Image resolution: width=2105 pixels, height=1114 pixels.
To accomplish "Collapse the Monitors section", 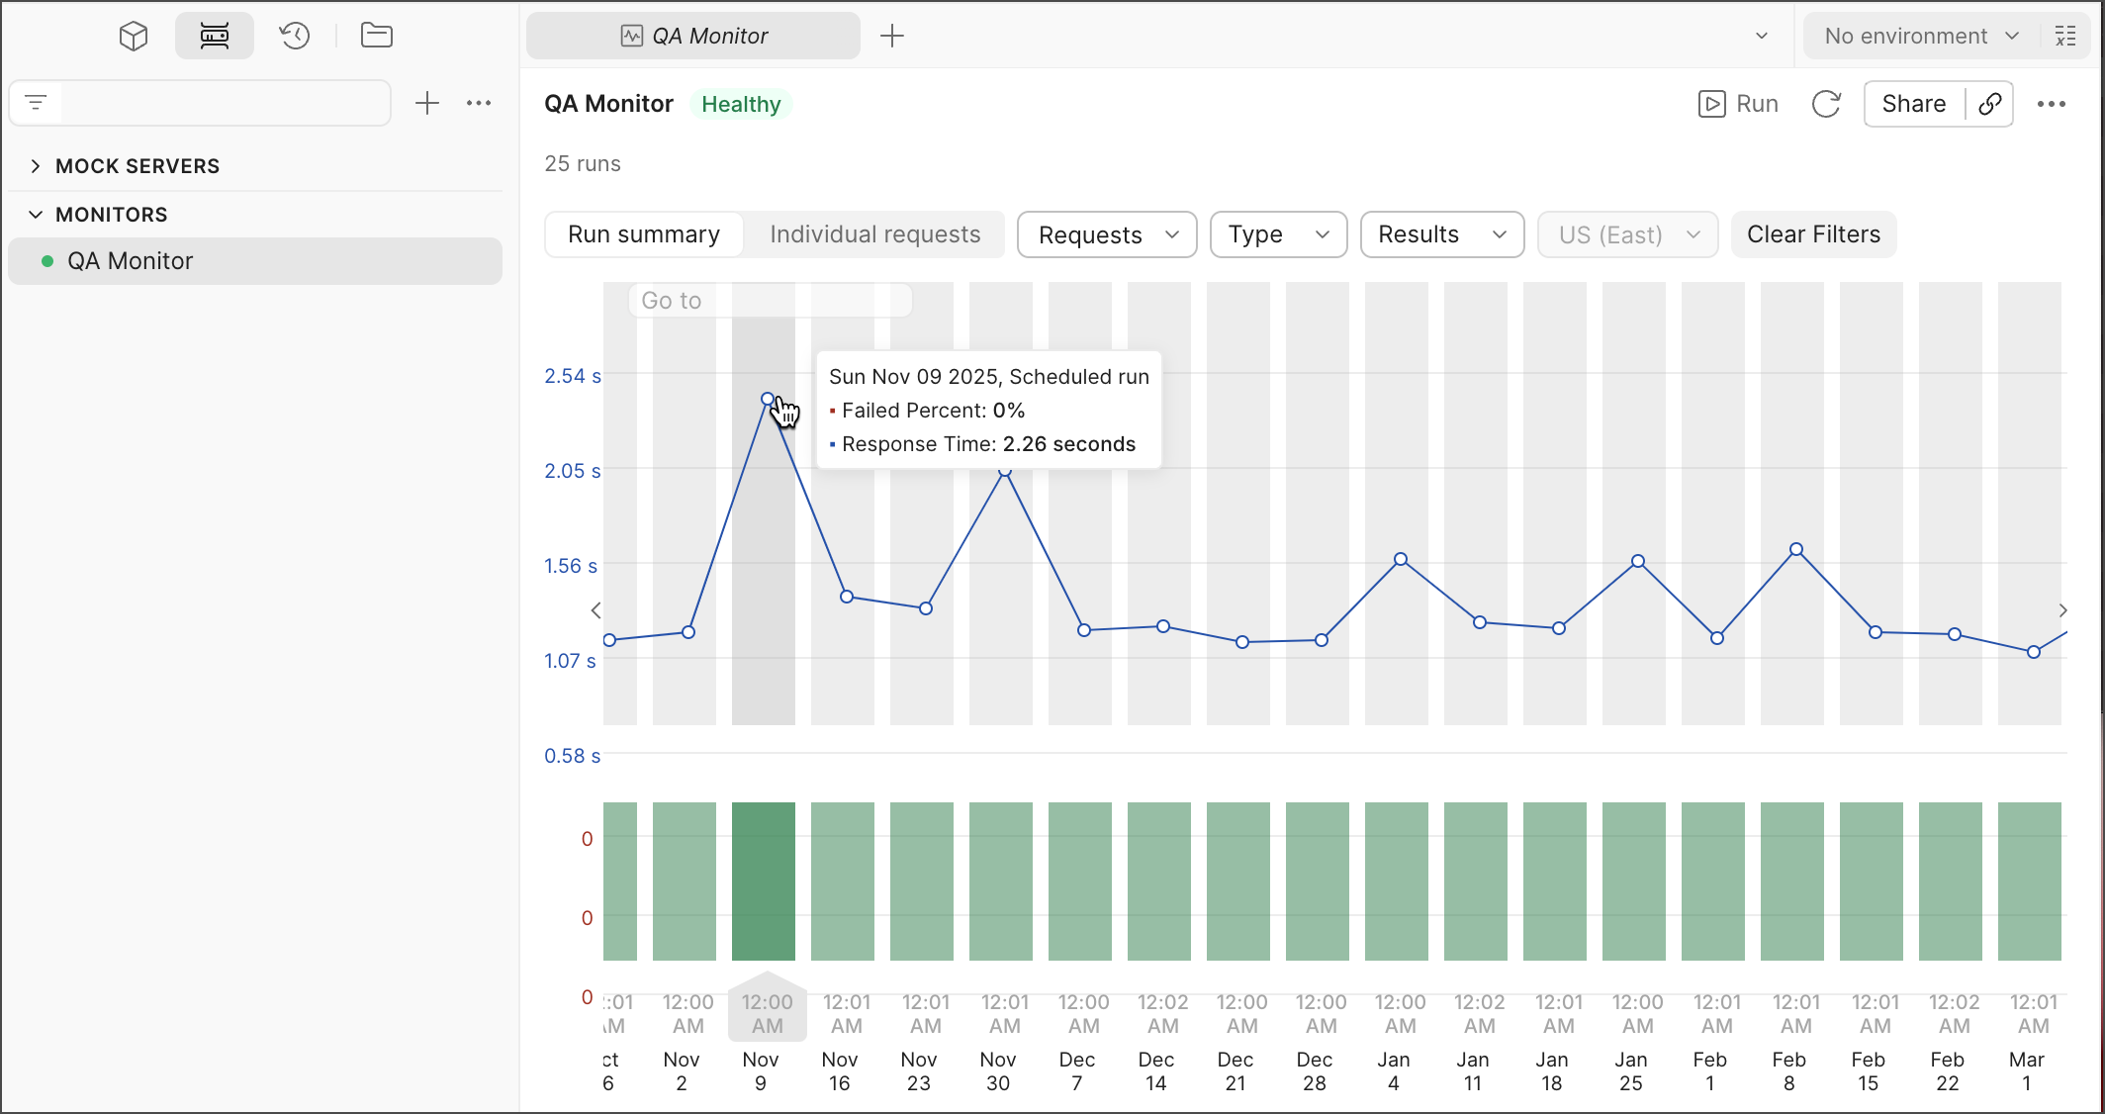I will [x=36, y=215].
